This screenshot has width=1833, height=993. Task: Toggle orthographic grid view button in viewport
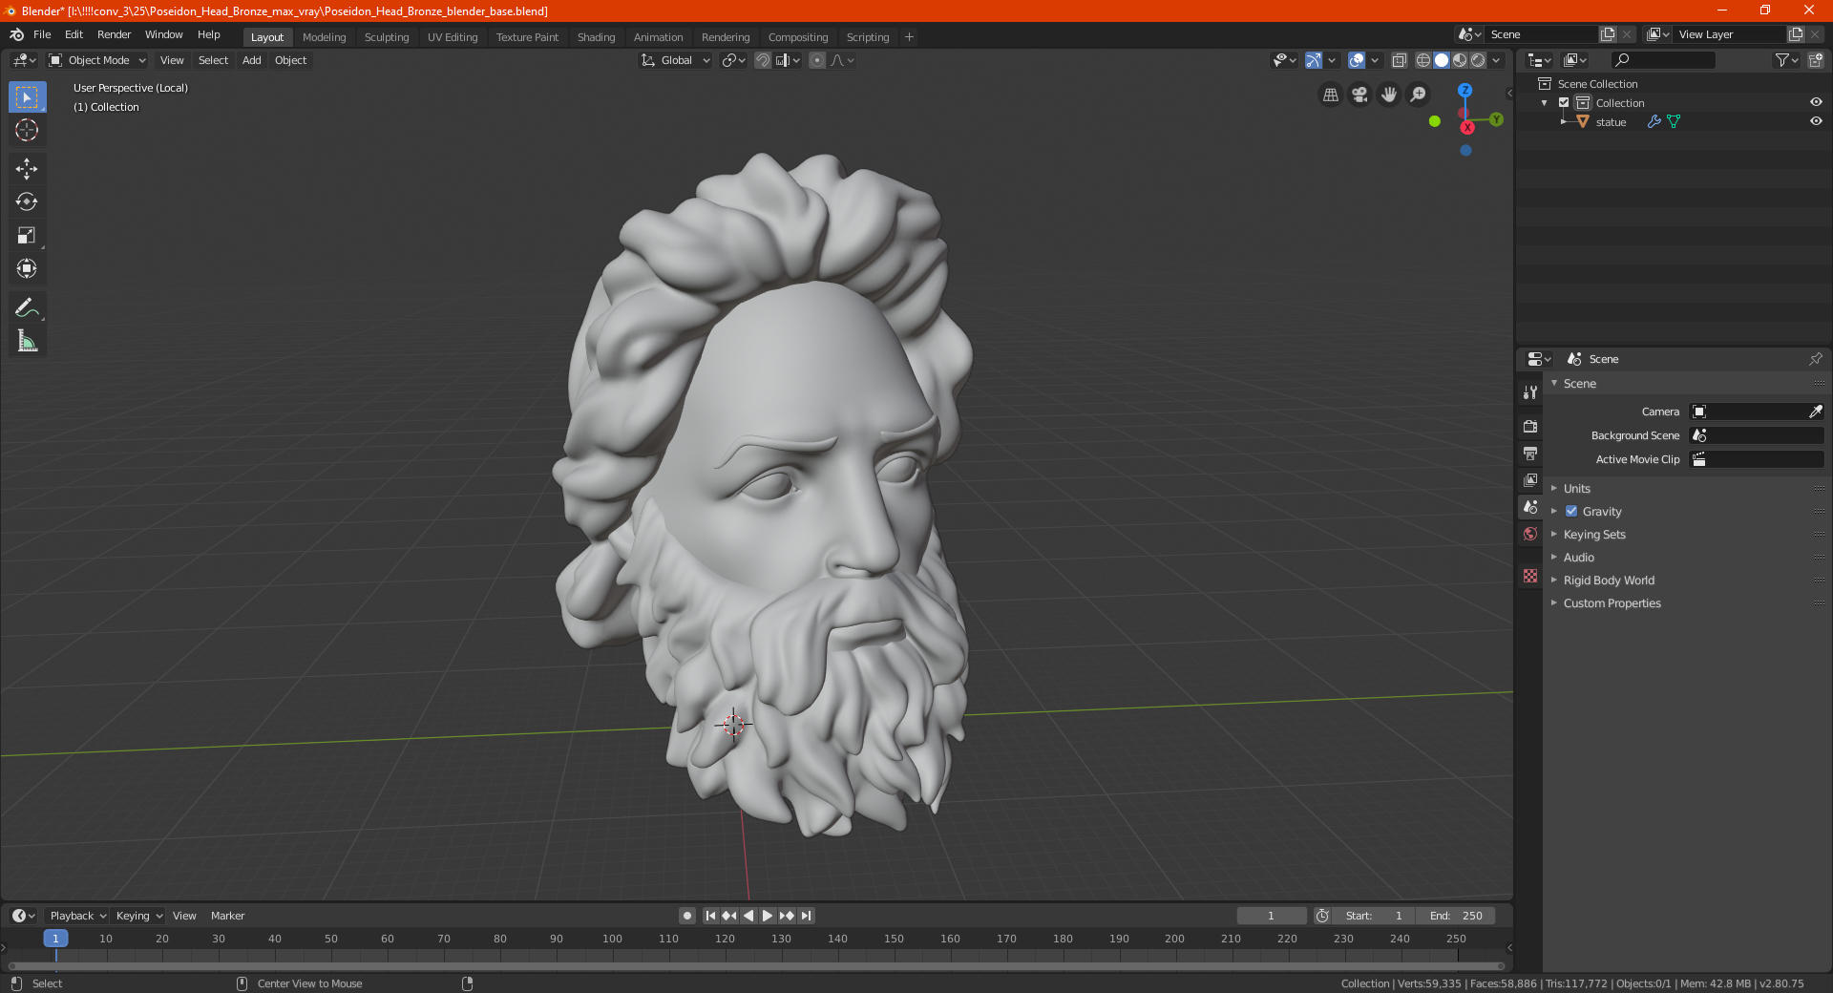tap(1330, 95)
